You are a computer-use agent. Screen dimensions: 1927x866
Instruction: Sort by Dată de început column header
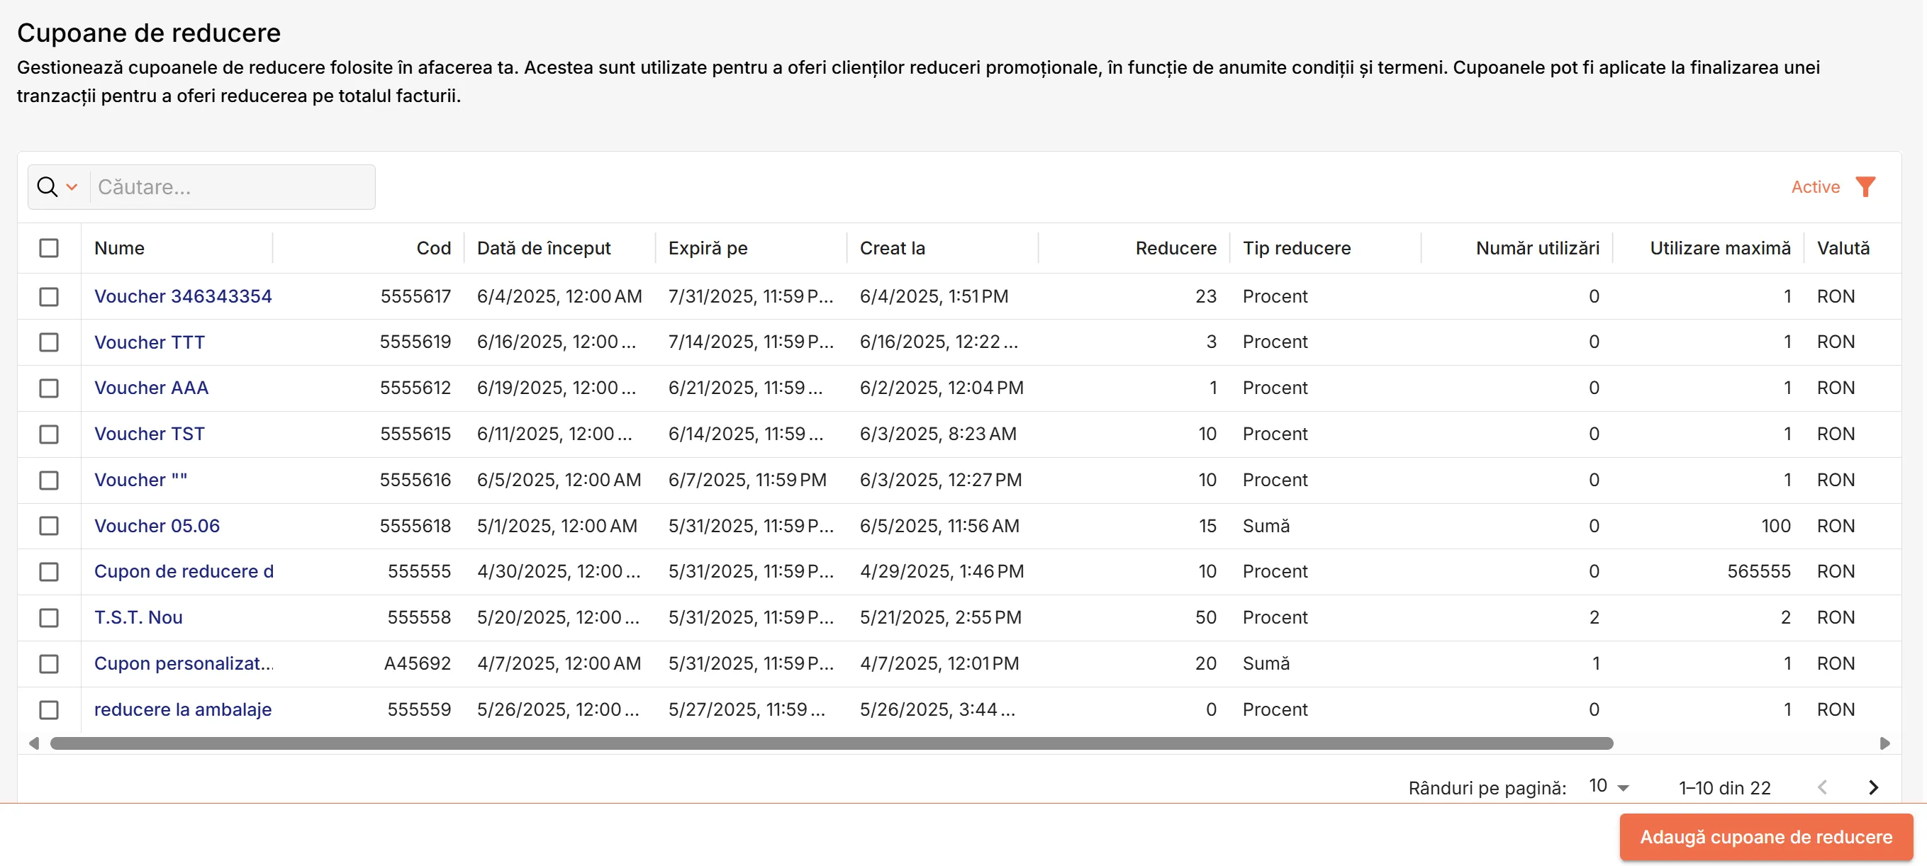[x=544, y=248]
